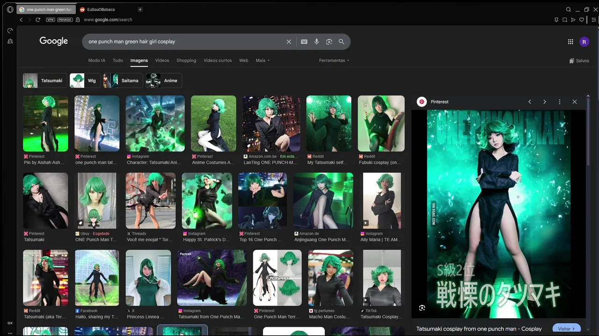The width and height of the screenshot is (599, 336).
Task: Open 'Pin by Aishah Ash...' thumbnail
Action: coord(45,124)
